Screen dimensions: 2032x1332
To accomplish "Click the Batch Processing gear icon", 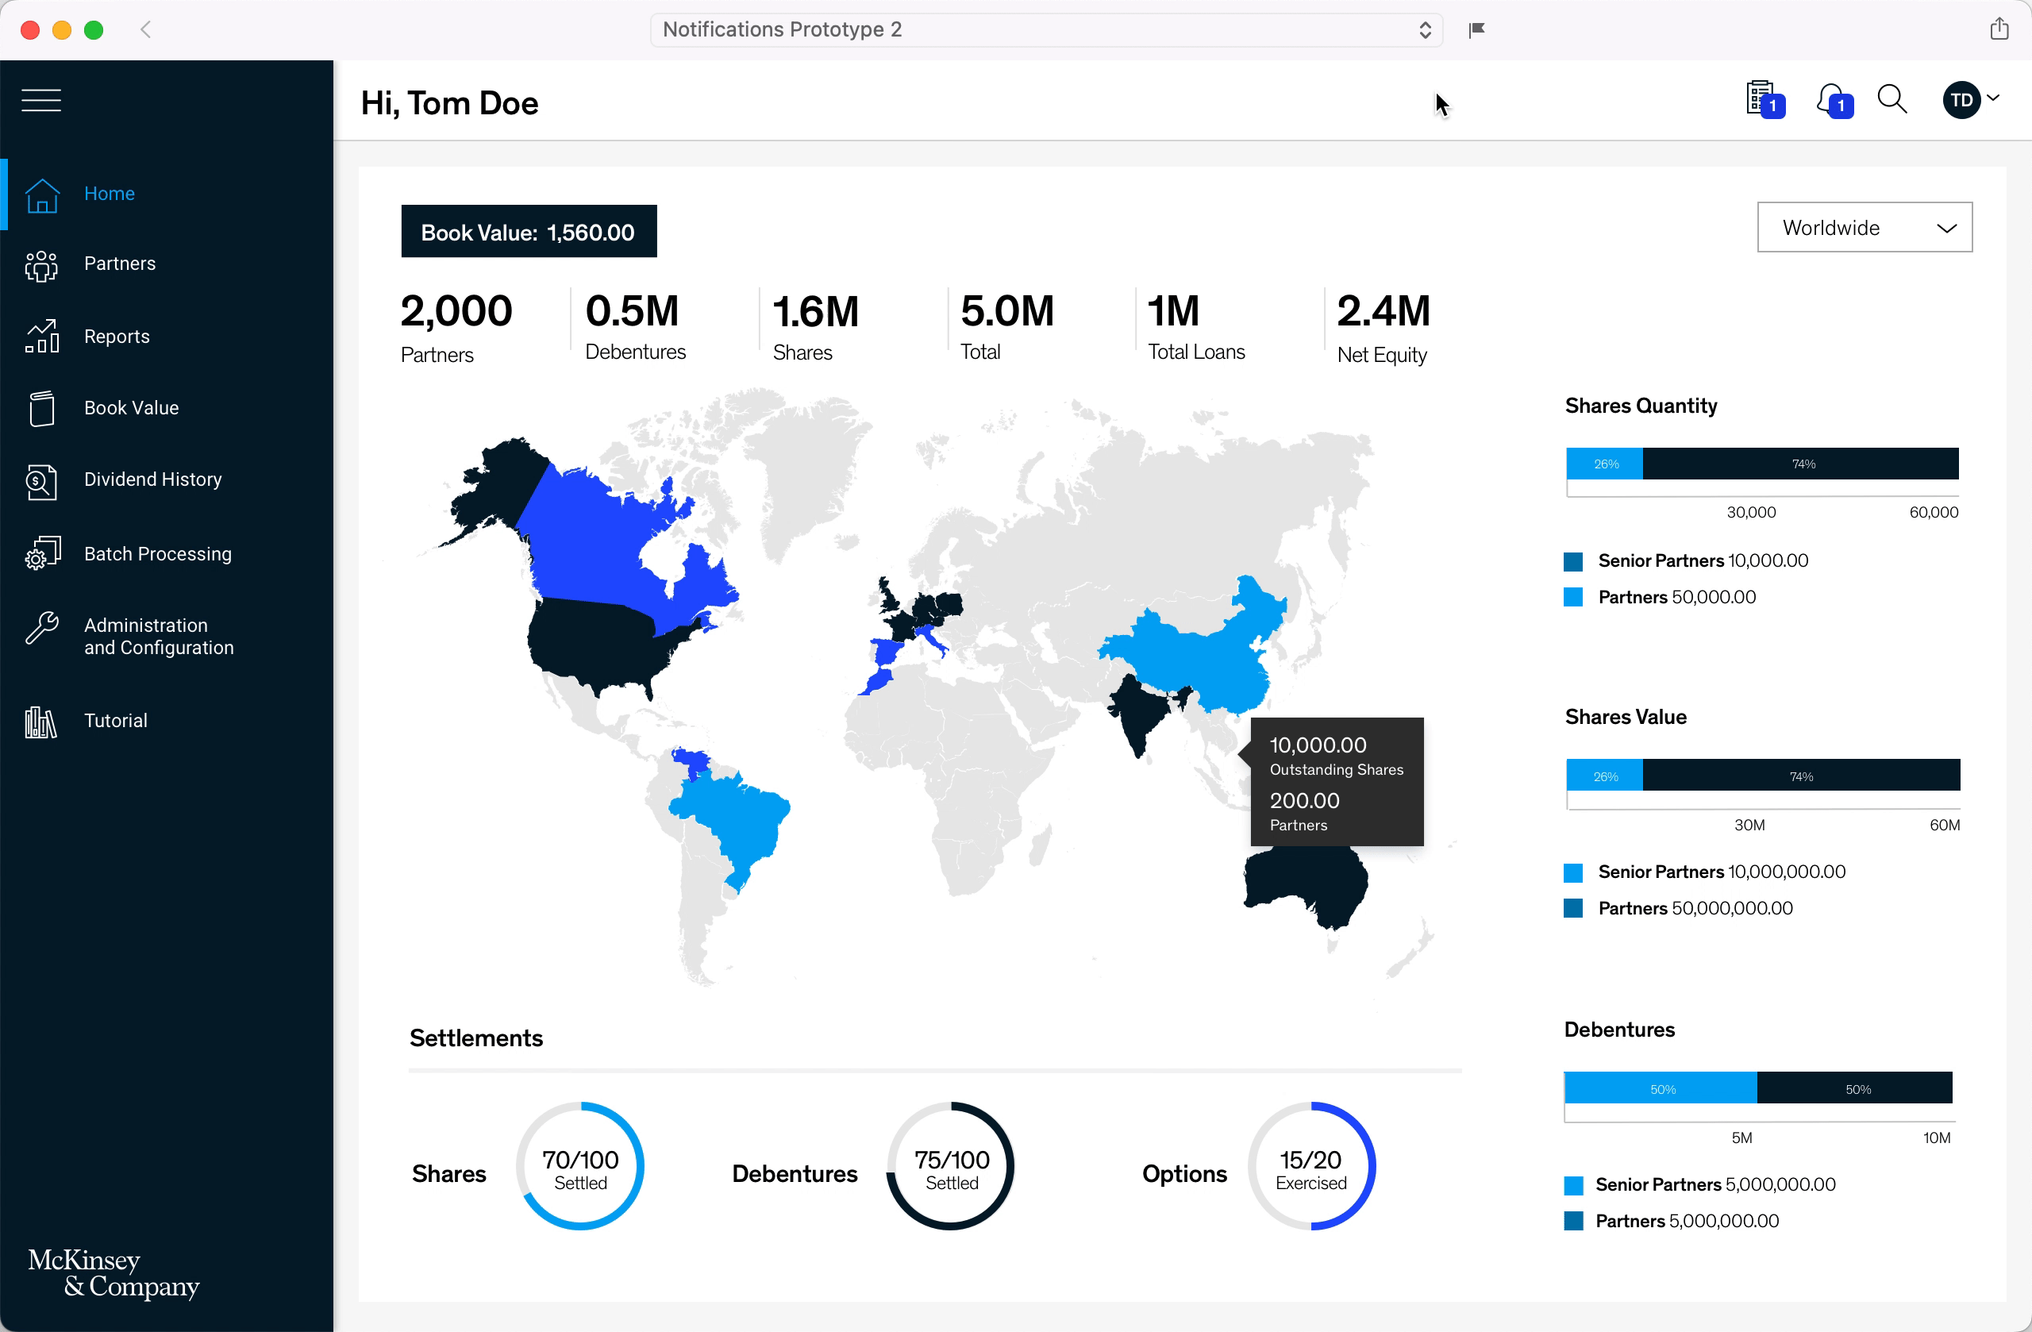I will pos(41,554).
